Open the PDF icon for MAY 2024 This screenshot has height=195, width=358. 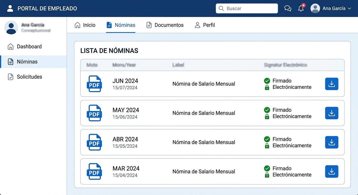pos(94,113)
